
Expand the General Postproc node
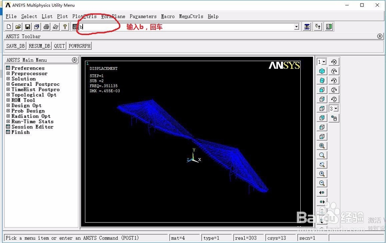(x=8, y=84)
